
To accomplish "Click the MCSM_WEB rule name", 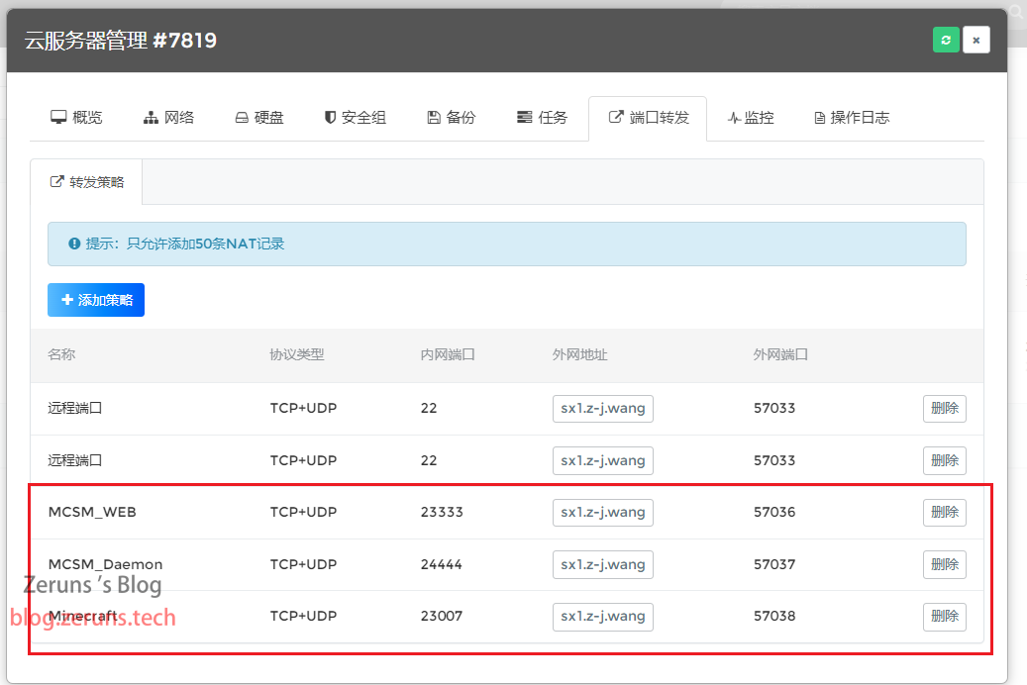I will click(x=92, y=512).
